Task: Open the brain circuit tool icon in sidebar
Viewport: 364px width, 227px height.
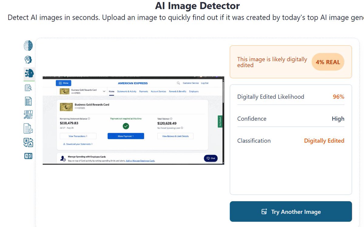Action: pos(28,46)
